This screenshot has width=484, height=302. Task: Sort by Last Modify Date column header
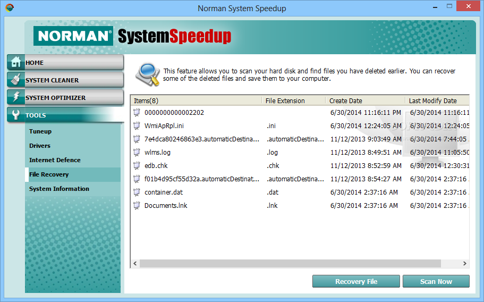coord(437,100)
